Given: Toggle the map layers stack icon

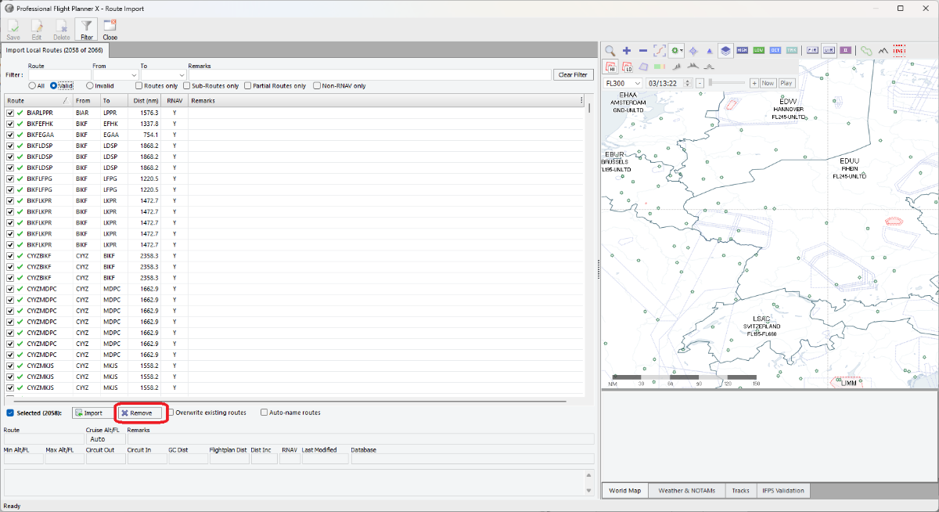Looking at the screenshot, I should tap(725, 50).
